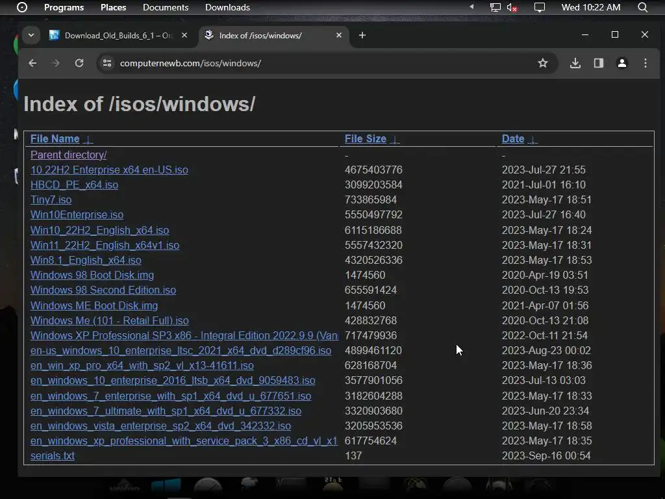Screen dimensions: 665x499
Task: Open the browser three-dot menu
Action: coord(646,63)
